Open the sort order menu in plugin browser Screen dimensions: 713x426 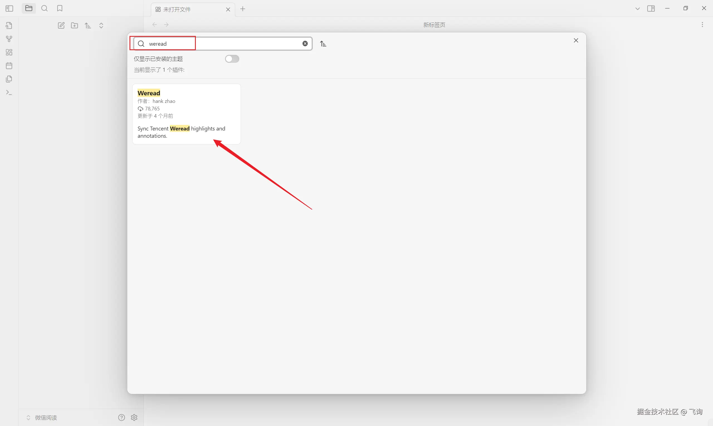(x=323, y=44)
